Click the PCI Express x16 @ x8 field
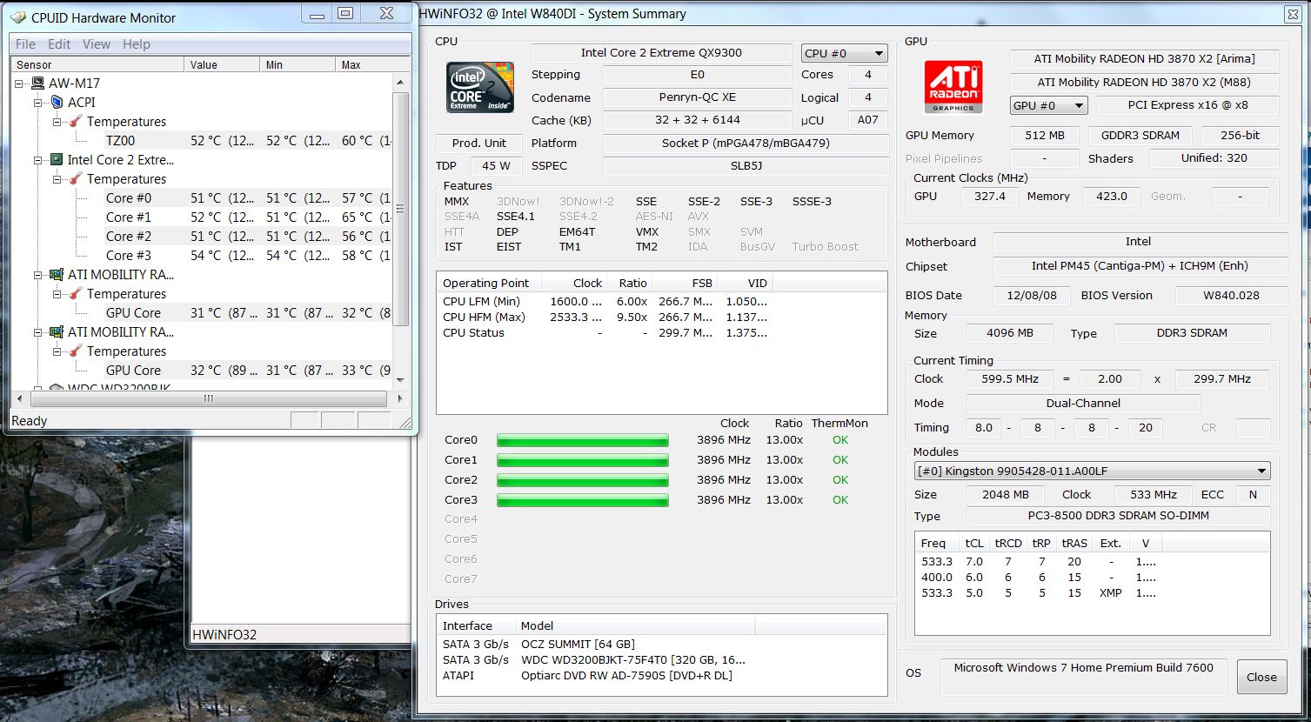Viewport: 1311px width, 722px height. point(1187,105)
